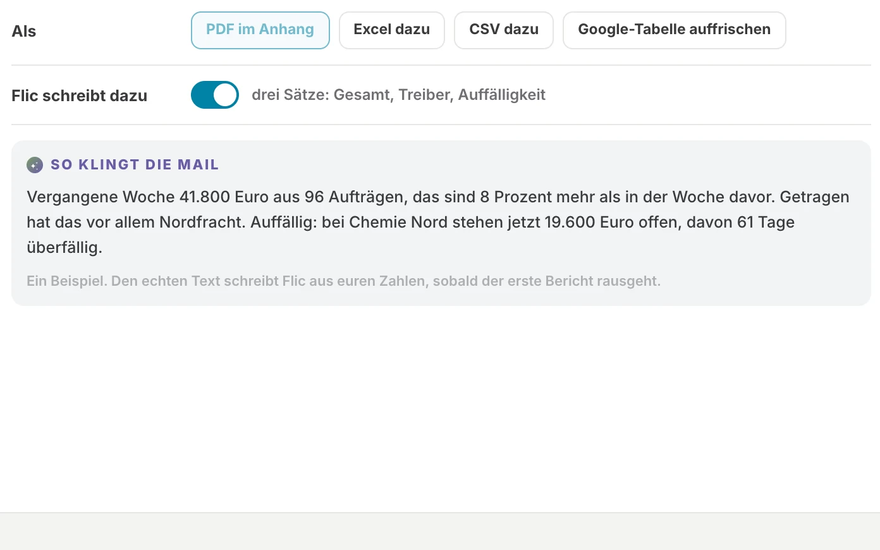This screenshot has height=550, width=880.
Task: Click the sparkle icon beside SO KLINGT DIE MAIL
Action: (x=35, y=165)
